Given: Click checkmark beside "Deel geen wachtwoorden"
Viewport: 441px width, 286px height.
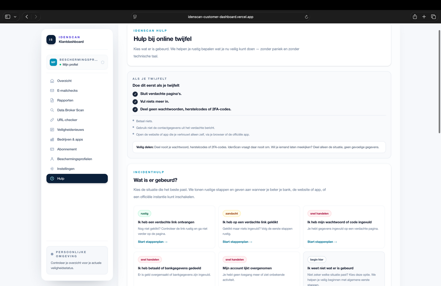Looking at the screenshot, I should pos(135,109).
